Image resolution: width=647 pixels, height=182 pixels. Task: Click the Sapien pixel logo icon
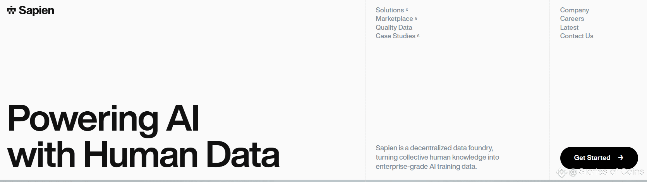coord(11,10)
